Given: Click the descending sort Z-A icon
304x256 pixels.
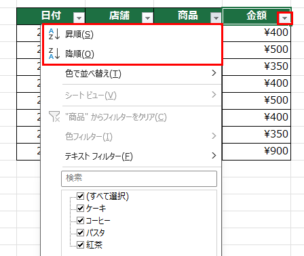Looking at the screenshot, I should 54,54.
